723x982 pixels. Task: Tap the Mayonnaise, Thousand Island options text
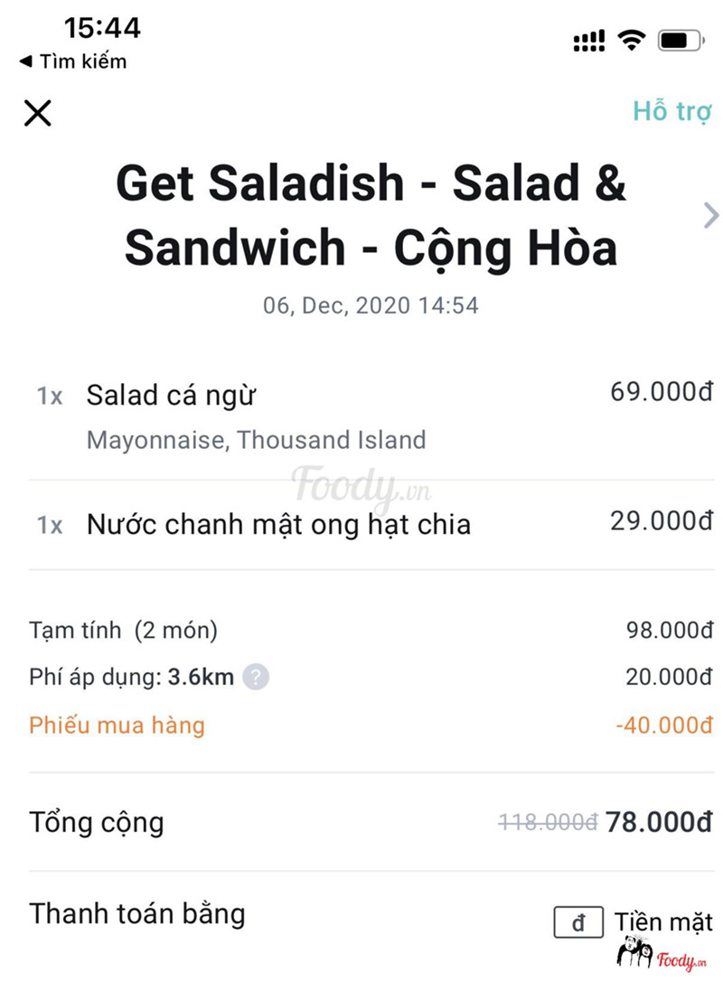click(x=256, y=441)
